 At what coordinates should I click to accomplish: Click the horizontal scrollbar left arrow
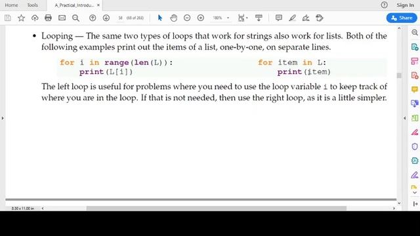point(43,208)
